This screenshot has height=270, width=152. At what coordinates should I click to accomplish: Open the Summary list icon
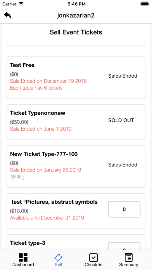129,258
